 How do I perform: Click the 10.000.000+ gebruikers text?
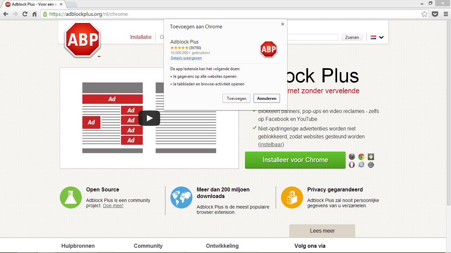(190, 53)
